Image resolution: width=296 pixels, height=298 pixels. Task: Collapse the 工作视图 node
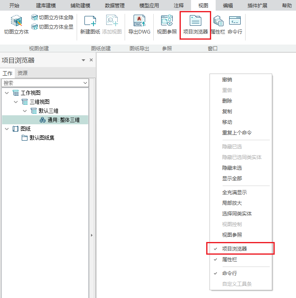coord(7,93)
